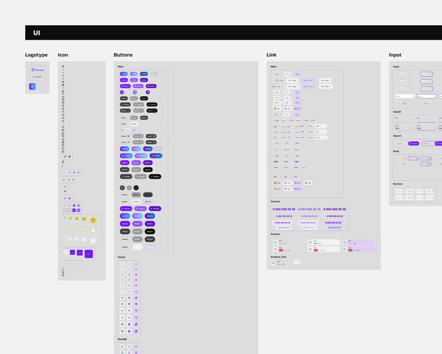Click the red Link with pin icon

277,189
